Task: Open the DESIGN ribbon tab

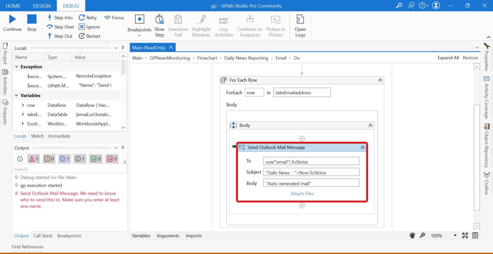Action: point(42,6)
